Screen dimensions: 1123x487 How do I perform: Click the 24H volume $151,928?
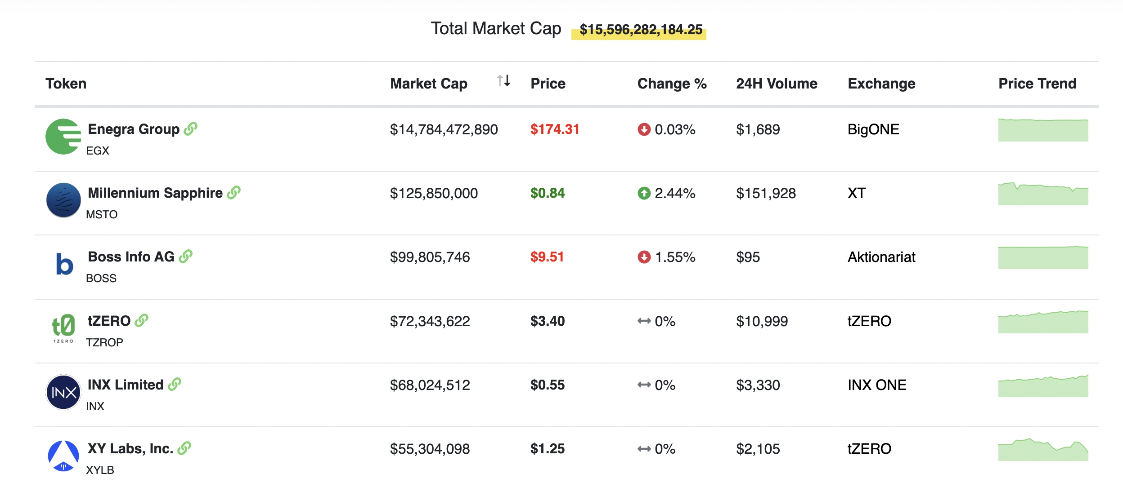[766, 194]
